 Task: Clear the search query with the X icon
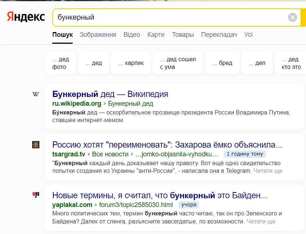292,17
